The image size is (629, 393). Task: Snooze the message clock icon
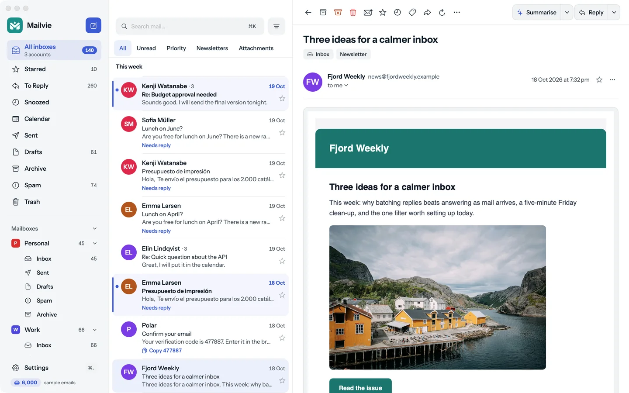click(397, 12)
